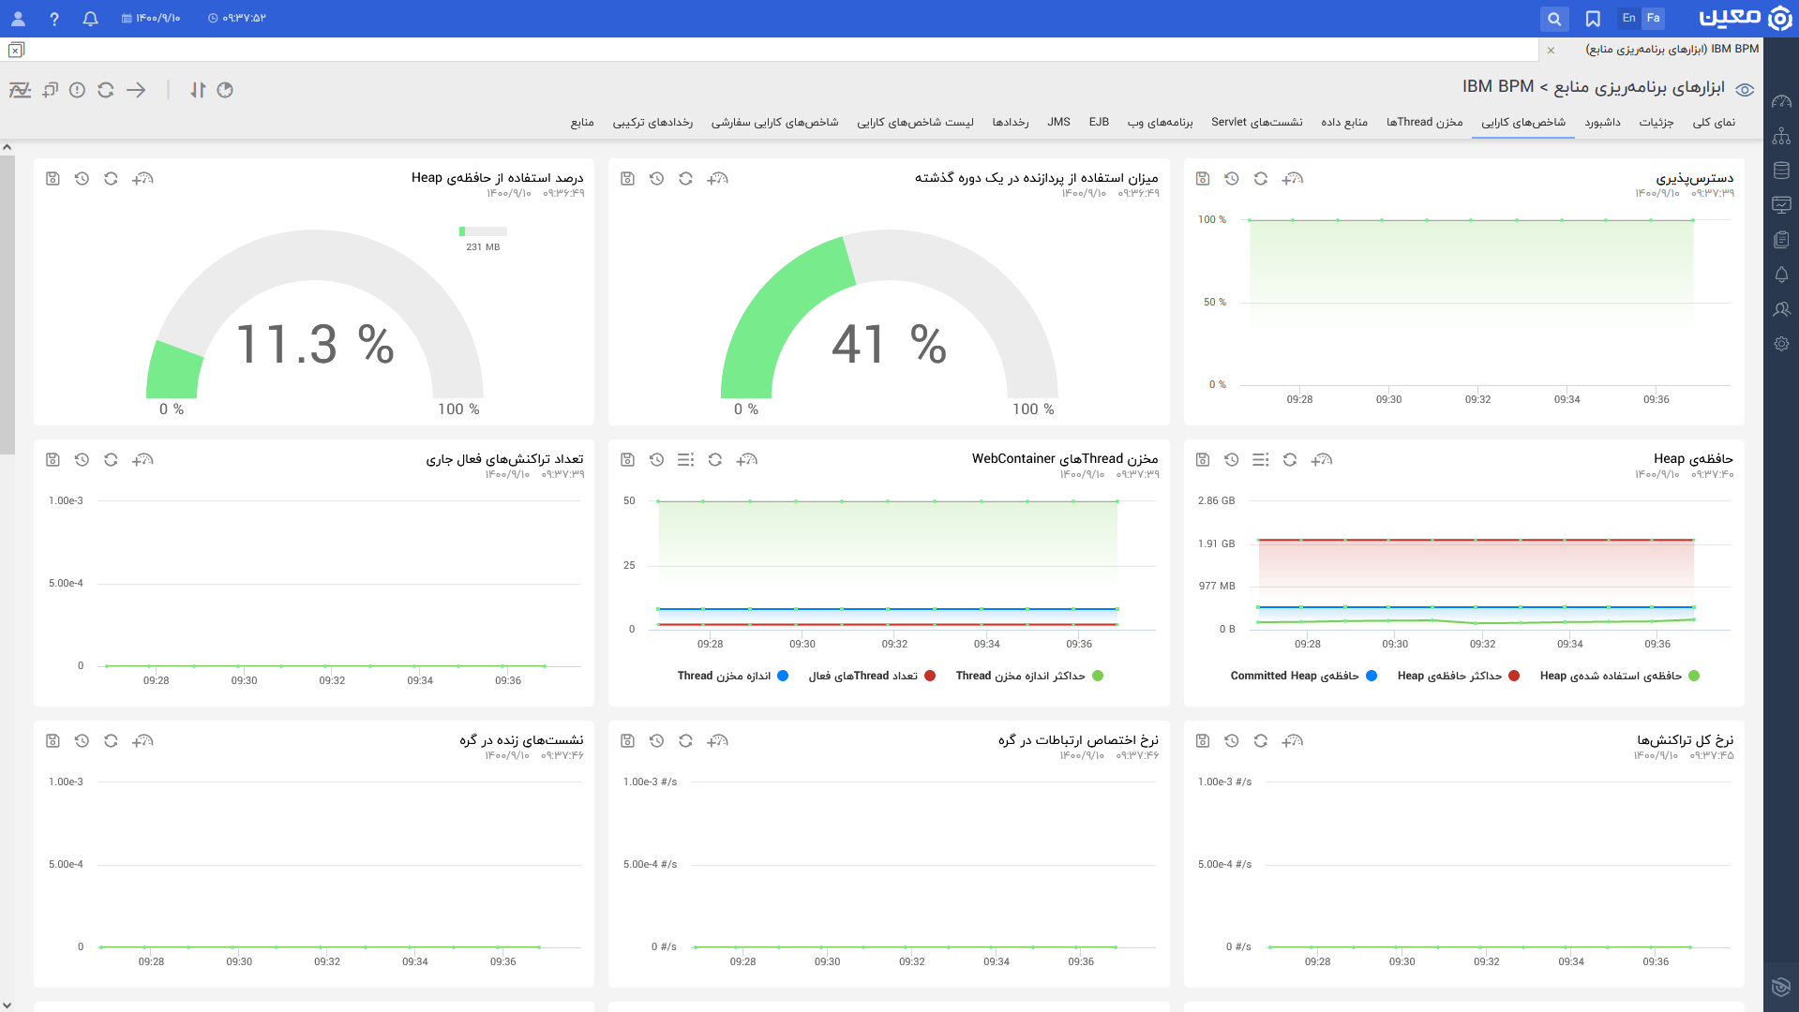Toggle Committed Heap legend series
The width and height of the screenshot is (1799, 1012).
click(1304, 676)
